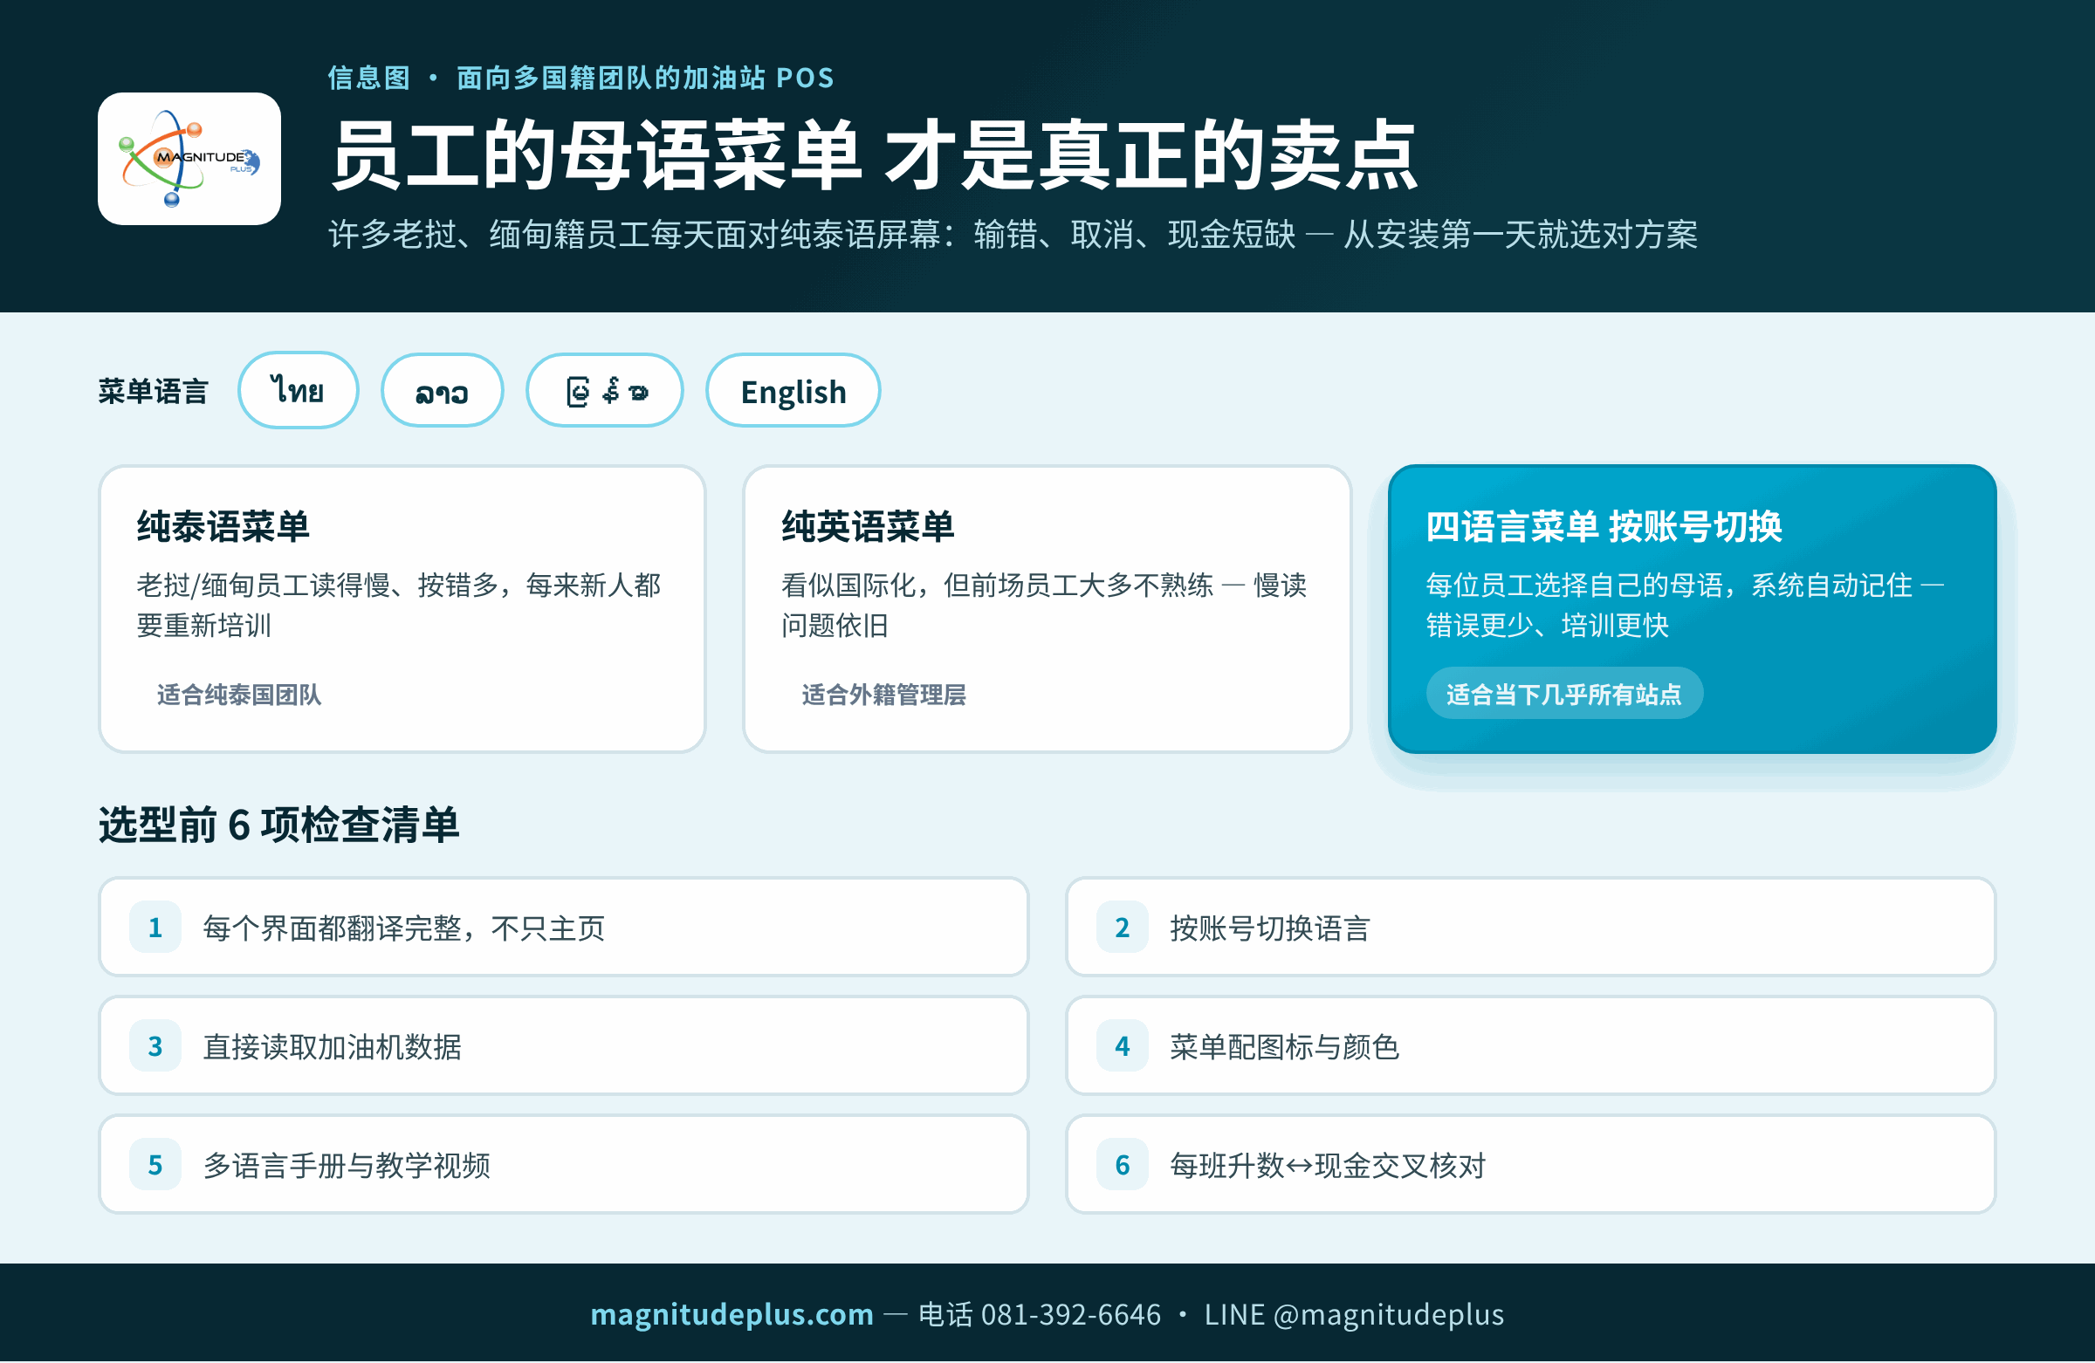The height and width of the screenshot is (1363, 2095).
Task: Select 直接读取加油机数据 checklist item
Action: click(563, 1047)
